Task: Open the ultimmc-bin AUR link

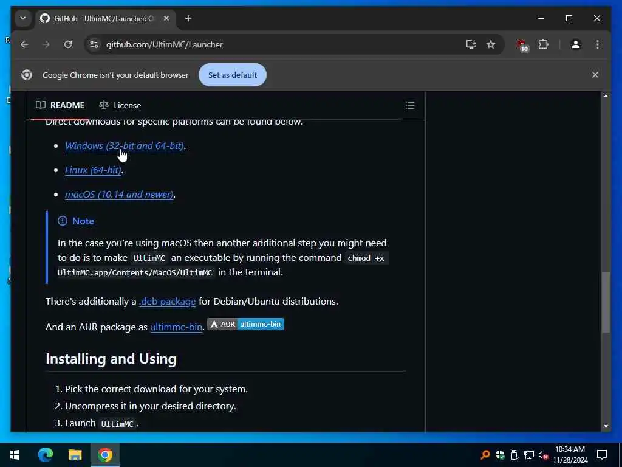Action: [176, 327]
